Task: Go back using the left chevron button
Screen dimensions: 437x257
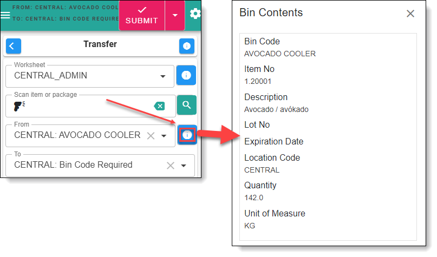Action: click(x=14, y=46)
